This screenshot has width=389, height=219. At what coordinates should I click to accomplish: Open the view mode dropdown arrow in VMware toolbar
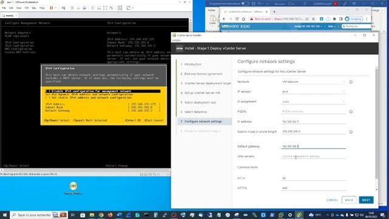133,8
